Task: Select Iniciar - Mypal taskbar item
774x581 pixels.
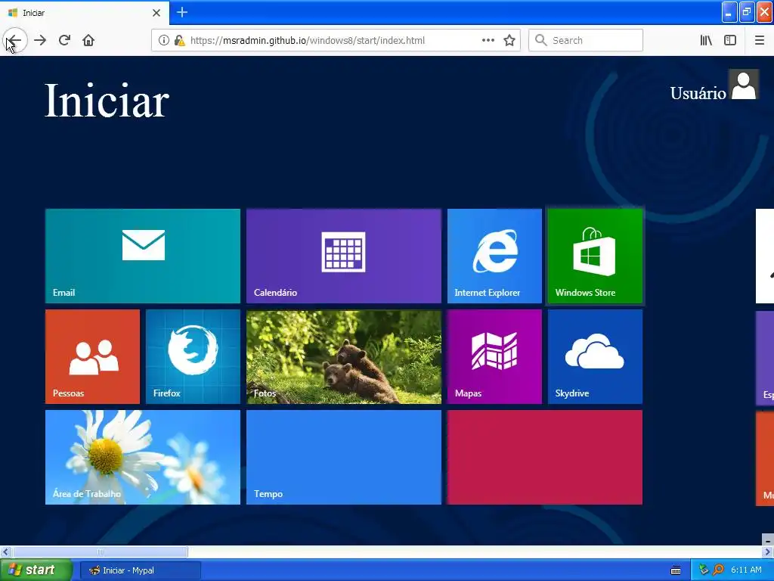Action: tap(140, 570)
